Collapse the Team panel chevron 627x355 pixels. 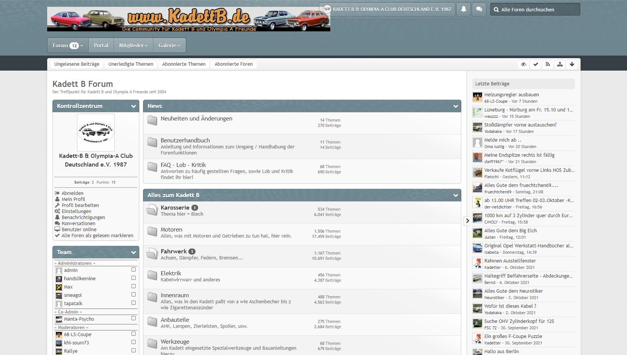click(x=133, y=253)
